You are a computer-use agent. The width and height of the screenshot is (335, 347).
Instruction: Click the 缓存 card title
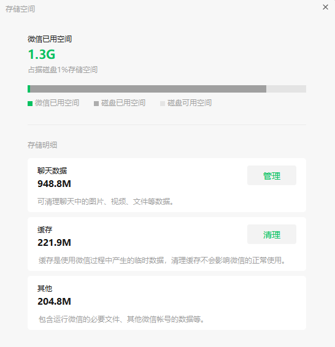[45, 229]
